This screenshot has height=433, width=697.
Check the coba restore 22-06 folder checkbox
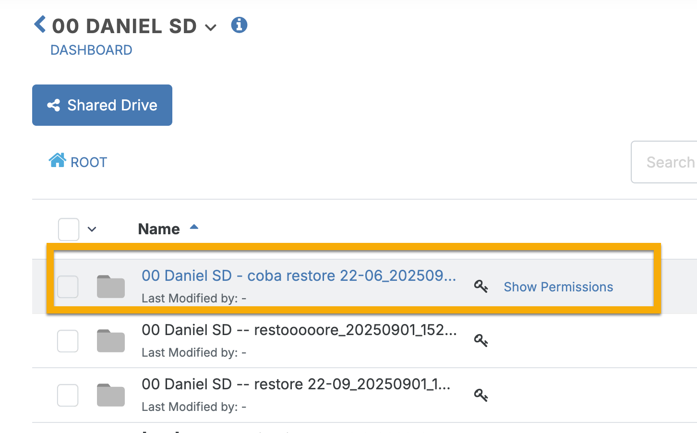click(x=68, y=287)
